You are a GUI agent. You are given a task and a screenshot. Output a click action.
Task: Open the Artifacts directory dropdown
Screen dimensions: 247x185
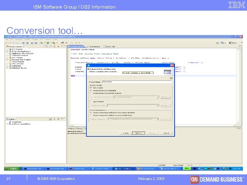(x=157, y=119)
